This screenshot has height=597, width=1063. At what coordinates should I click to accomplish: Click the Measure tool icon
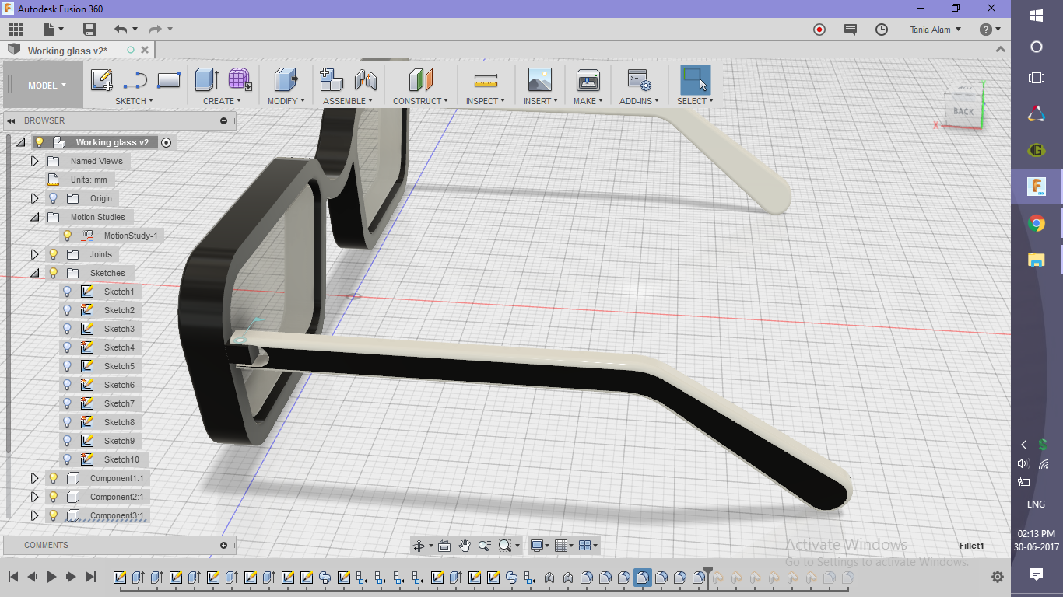click(x=486, y=79)
